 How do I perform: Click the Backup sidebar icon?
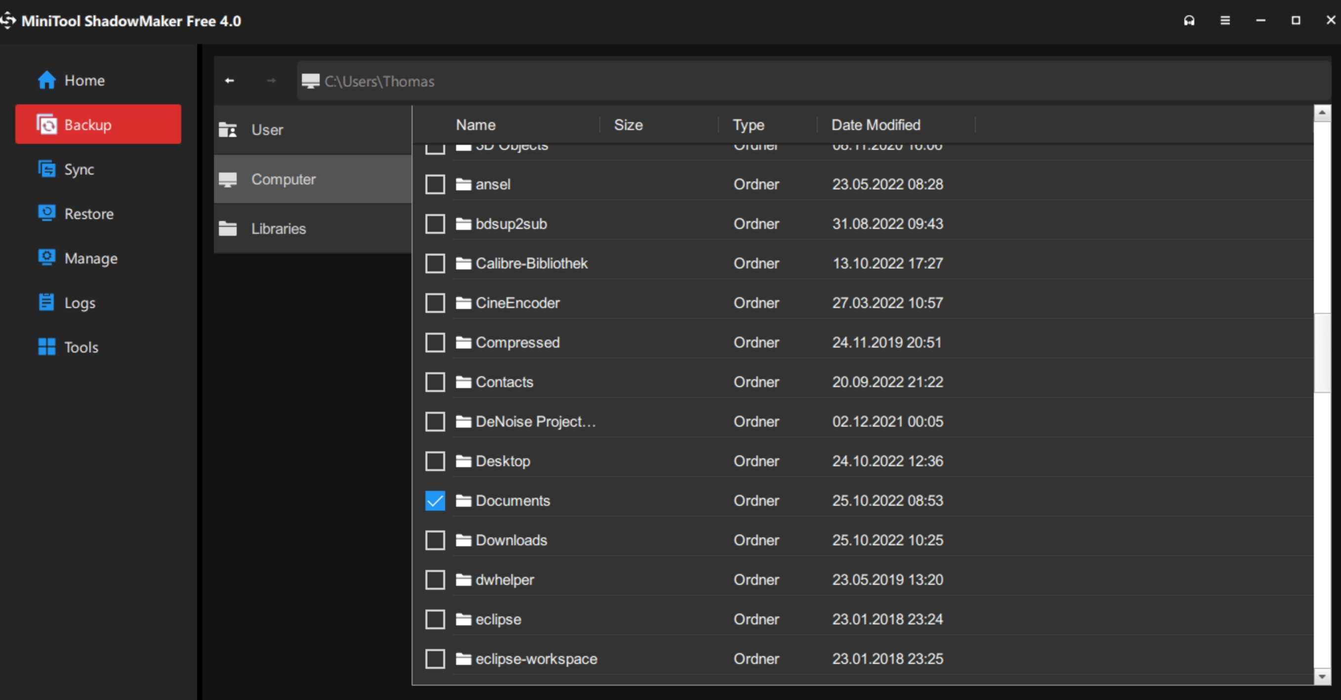46,125
